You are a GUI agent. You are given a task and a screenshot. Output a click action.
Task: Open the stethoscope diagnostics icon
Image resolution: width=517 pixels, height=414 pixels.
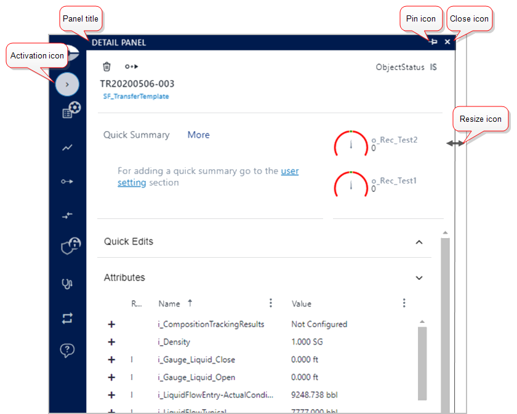[x=67, y=284]
